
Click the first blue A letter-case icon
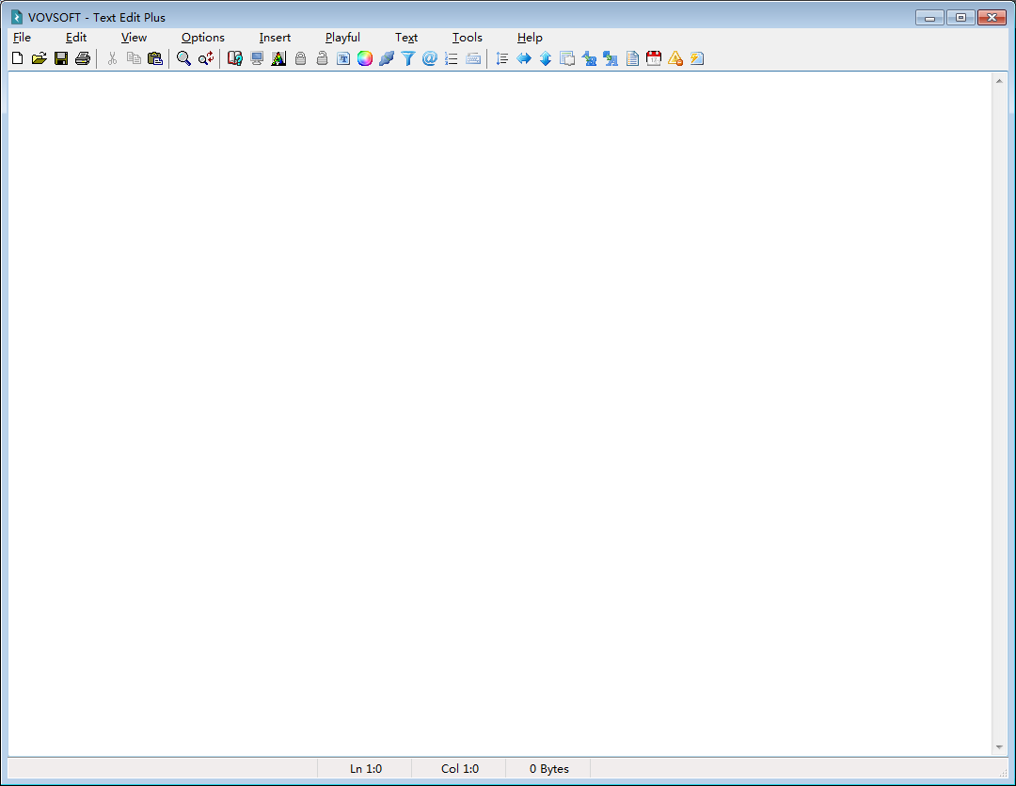click(589, 58)
